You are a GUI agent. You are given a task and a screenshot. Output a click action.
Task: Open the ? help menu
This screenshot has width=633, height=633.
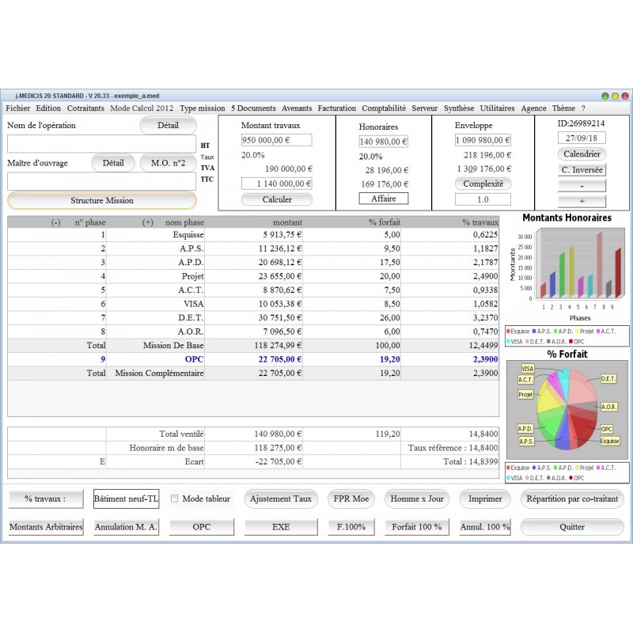pyautogui.click(x=583, y=108)
